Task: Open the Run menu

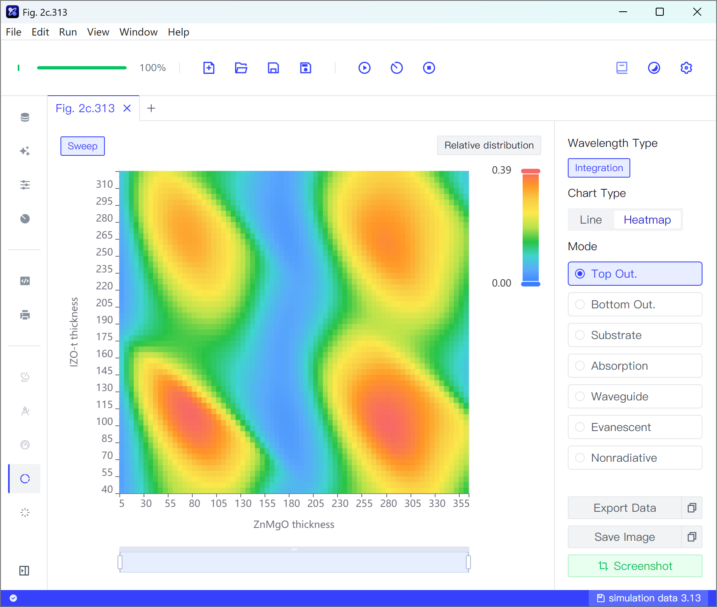Action: click(x=68, y=32)
